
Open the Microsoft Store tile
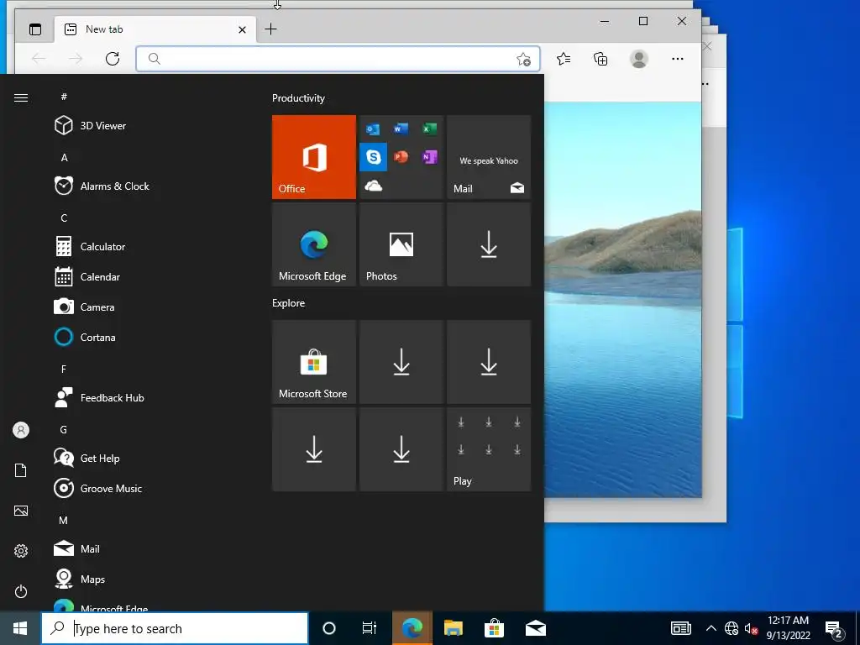(314, 362)
